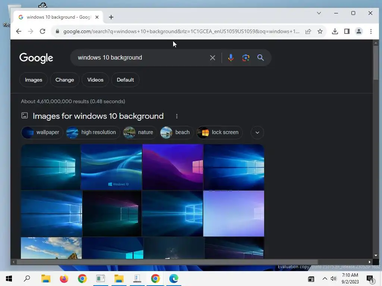The width and height of the screenshot is (382, 286).
Task: Open a new Chrome tab with plus
Action: click(111, 17)
